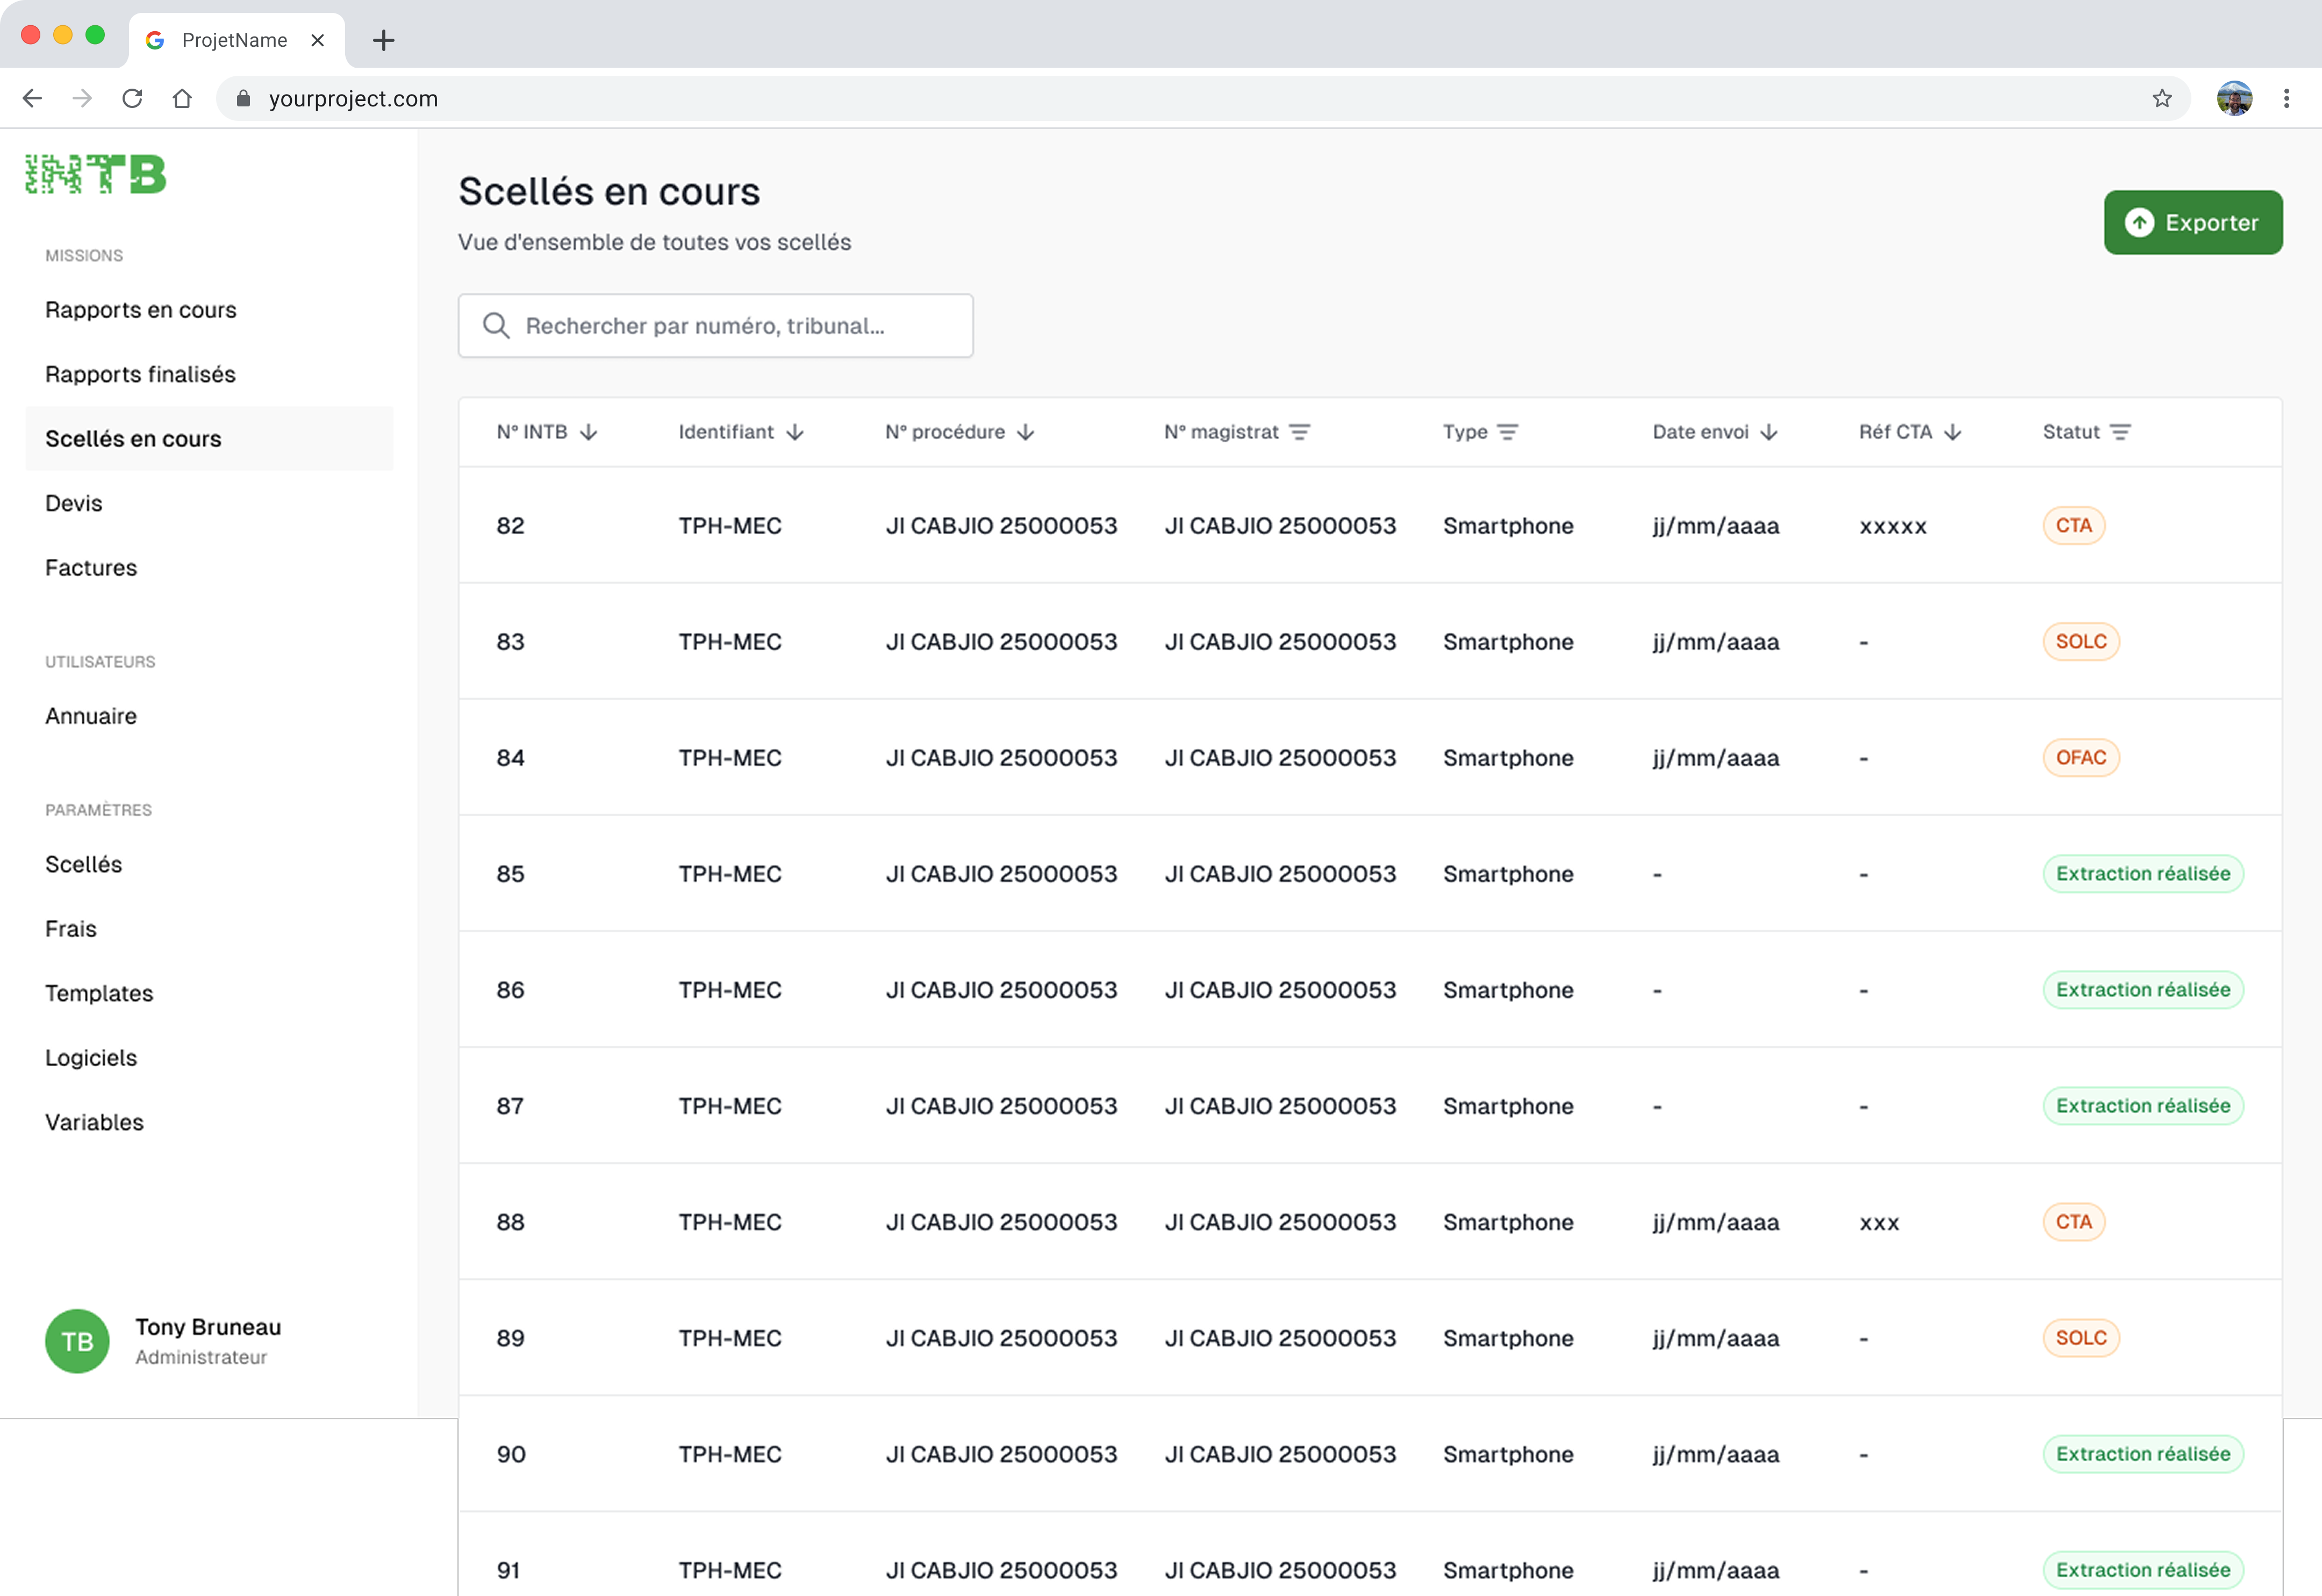Click TPH-MEC identifiant in row 83
Viewport: 2322px width, 1596px height.
(730, 642)
